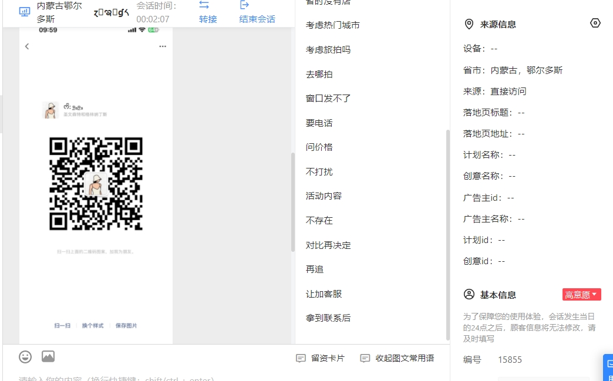Select quick phrase 再追
The width and height of the screenshot is (613, 381).
314,269
